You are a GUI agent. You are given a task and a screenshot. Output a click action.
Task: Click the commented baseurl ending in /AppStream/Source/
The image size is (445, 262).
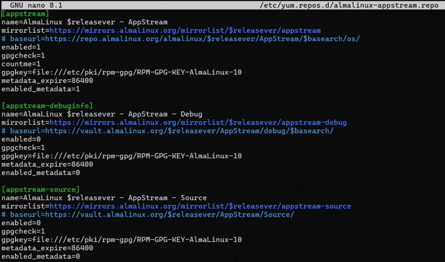148,214
